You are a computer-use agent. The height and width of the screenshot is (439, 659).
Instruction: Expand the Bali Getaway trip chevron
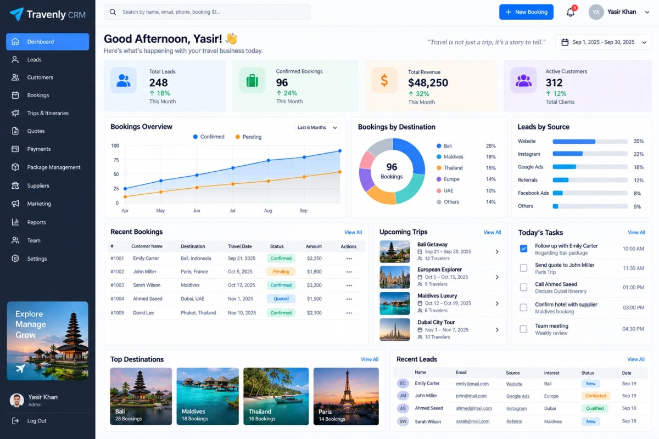coord(497,251)
